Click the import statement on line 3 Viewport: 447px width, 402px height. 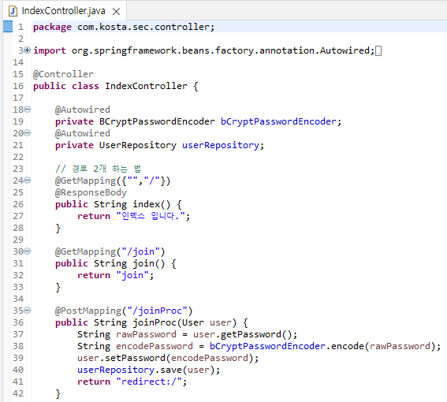(203, 50)
